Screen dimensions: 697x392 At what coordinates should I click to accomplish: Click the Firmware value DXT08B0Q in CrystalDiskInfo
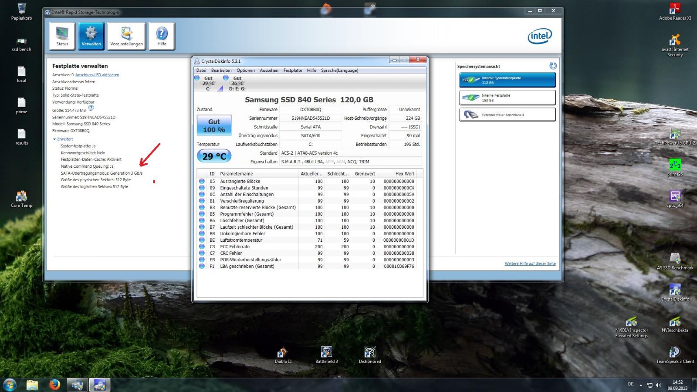pyautogui.click(x=311, y=109)
